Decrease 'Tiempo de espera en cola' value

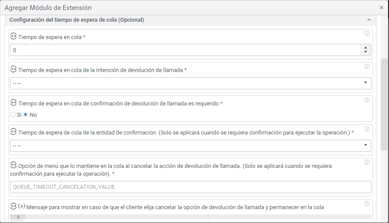tap(366, 52)
